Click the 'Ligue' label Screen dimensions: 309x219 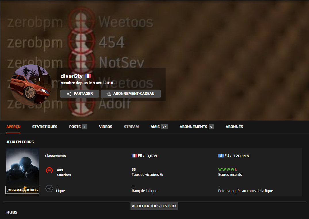tap(60, 191)
